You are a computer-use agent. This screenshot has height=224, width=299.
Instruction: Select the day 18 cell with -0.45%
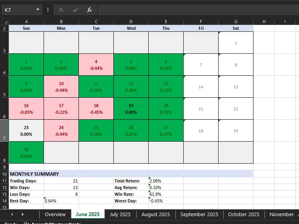[x=96, y=109]
